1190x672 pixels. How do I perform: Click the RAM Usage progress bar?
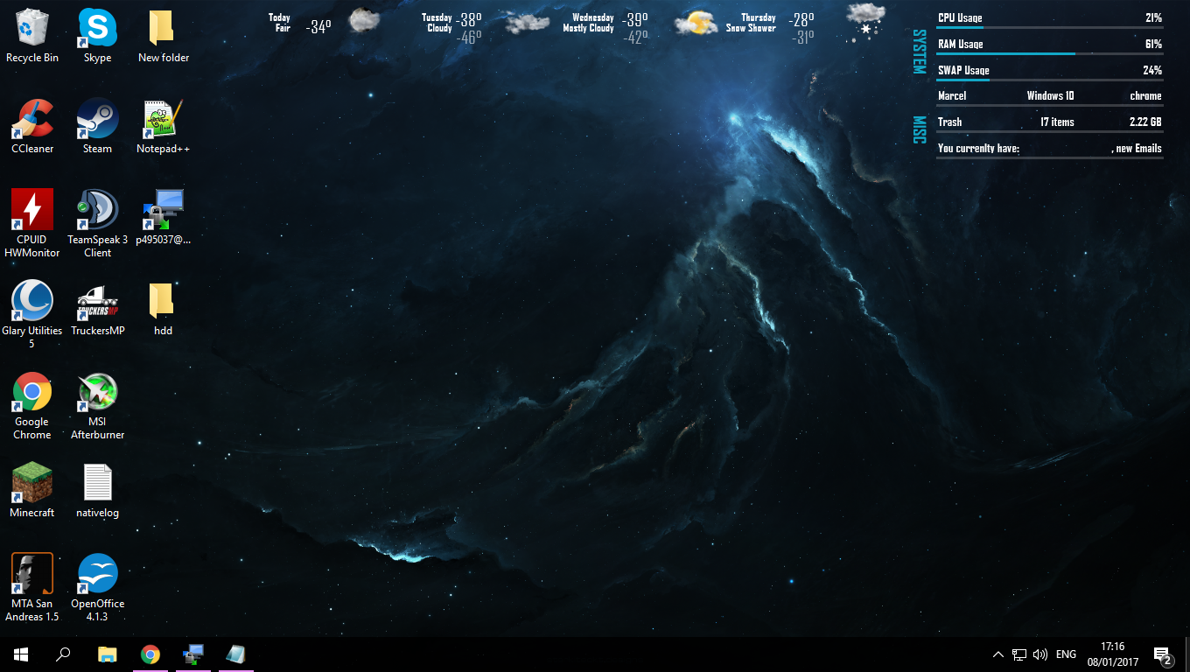click(1049, 53)
